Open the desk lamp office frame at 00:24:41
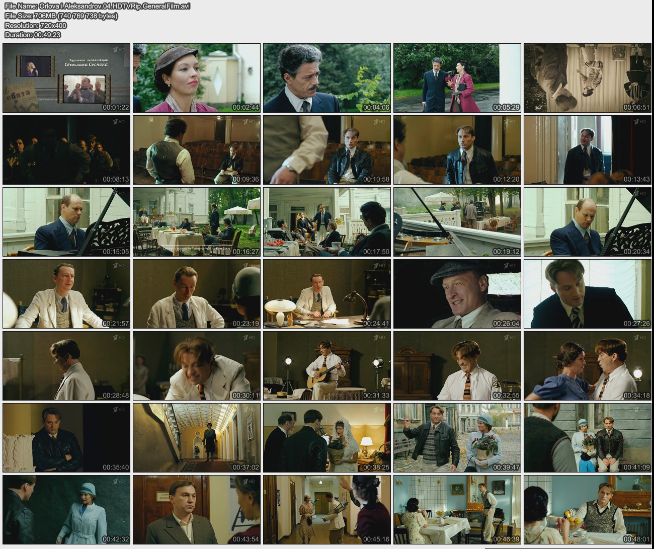 [326, 294]
